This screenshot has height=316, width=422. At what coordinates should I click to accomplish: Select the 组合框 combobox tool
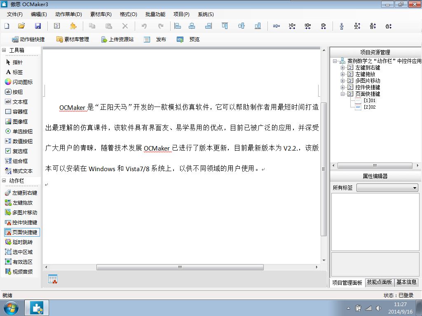pyautogui.click(x=16, y=161)
